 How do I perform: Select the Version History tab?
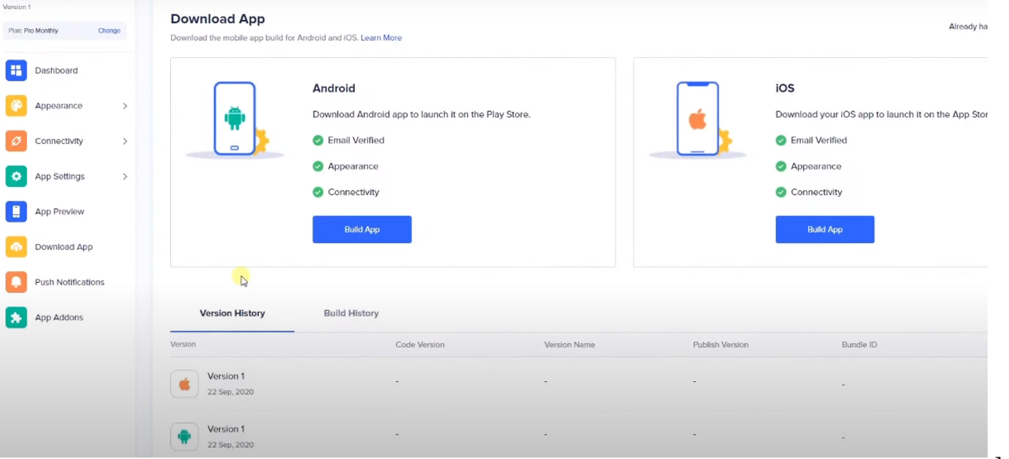pyautogui.click(x=232, y=313)
